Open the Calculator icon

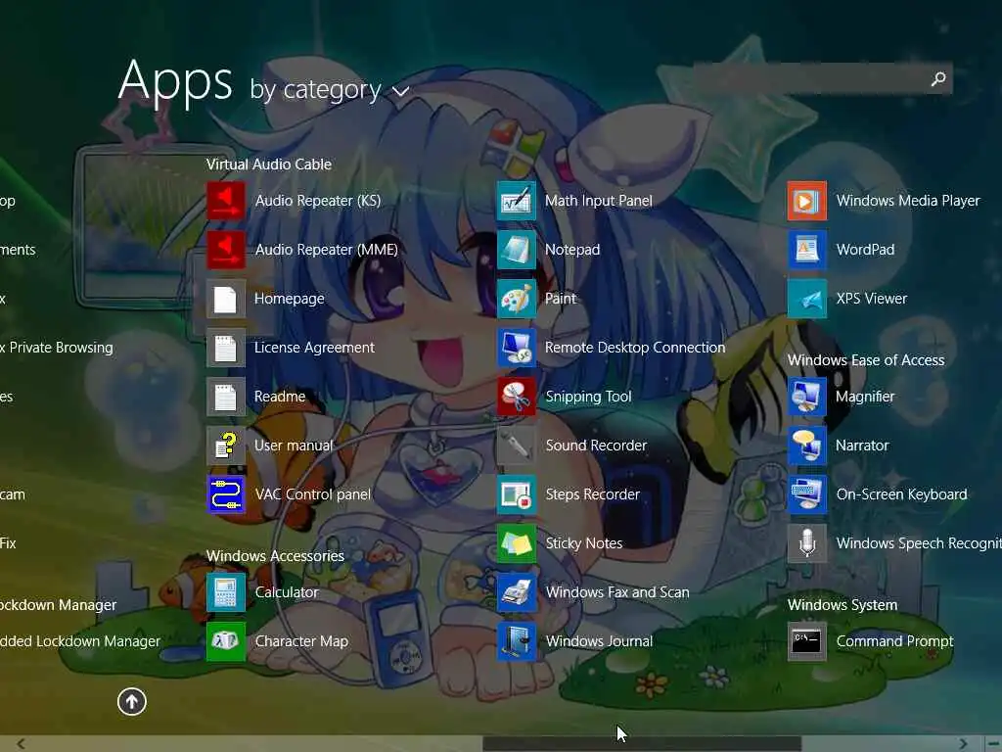[226, 592]
